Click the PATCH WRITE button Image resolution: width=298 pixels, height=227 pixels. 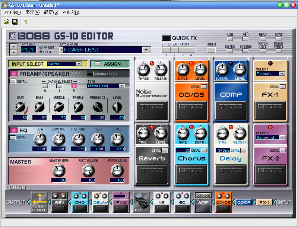click(279, 51)
